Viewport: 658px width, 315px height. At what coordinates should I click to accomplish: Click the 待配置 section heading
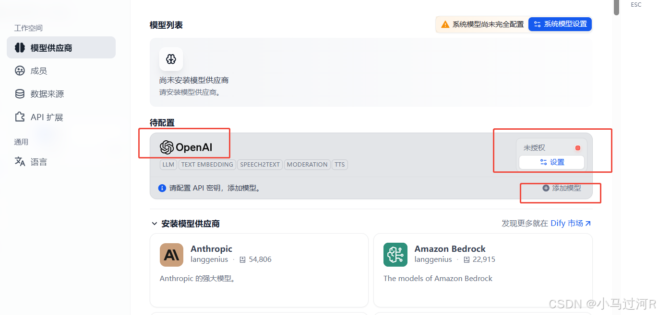[162, 123]
